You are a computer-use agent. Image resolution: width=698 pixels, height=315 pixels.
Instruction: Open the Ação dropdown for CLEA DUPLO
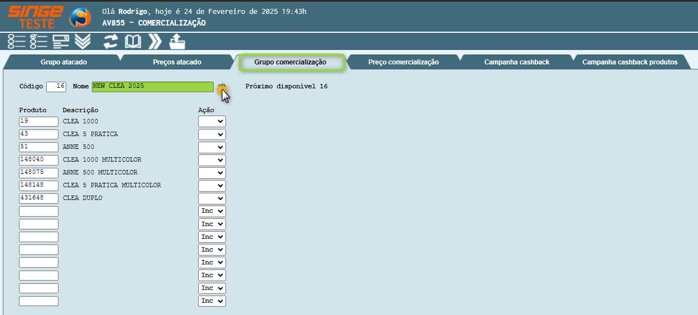point(212,198)
